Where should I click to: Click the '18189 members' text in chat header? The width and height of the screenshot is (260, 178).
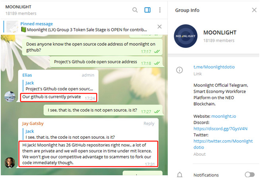click(x=21, y=13)
